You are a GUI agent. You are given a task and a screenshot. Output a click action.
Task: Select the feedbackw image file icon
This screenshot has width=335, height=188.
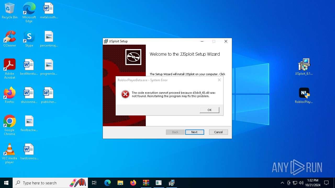coord(29,124)
